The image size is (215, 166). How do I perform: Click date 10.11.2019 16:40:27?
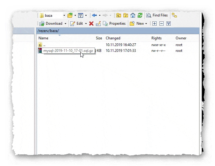coord(121,45)
